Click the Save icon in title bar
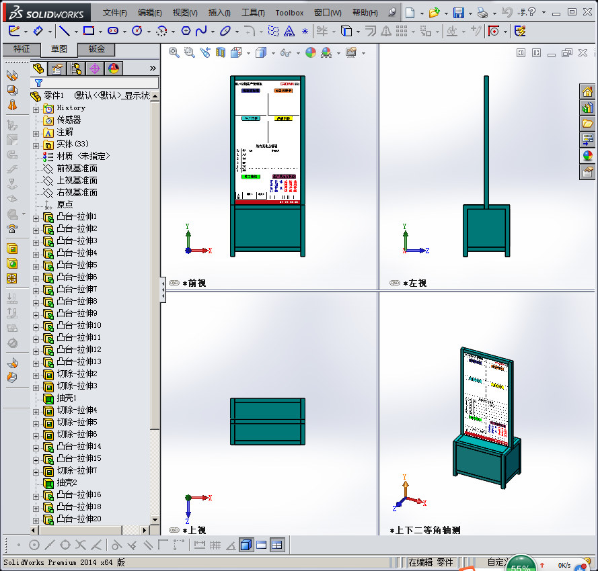This screenshot has height=571, width=598. (x=458, y=13)
